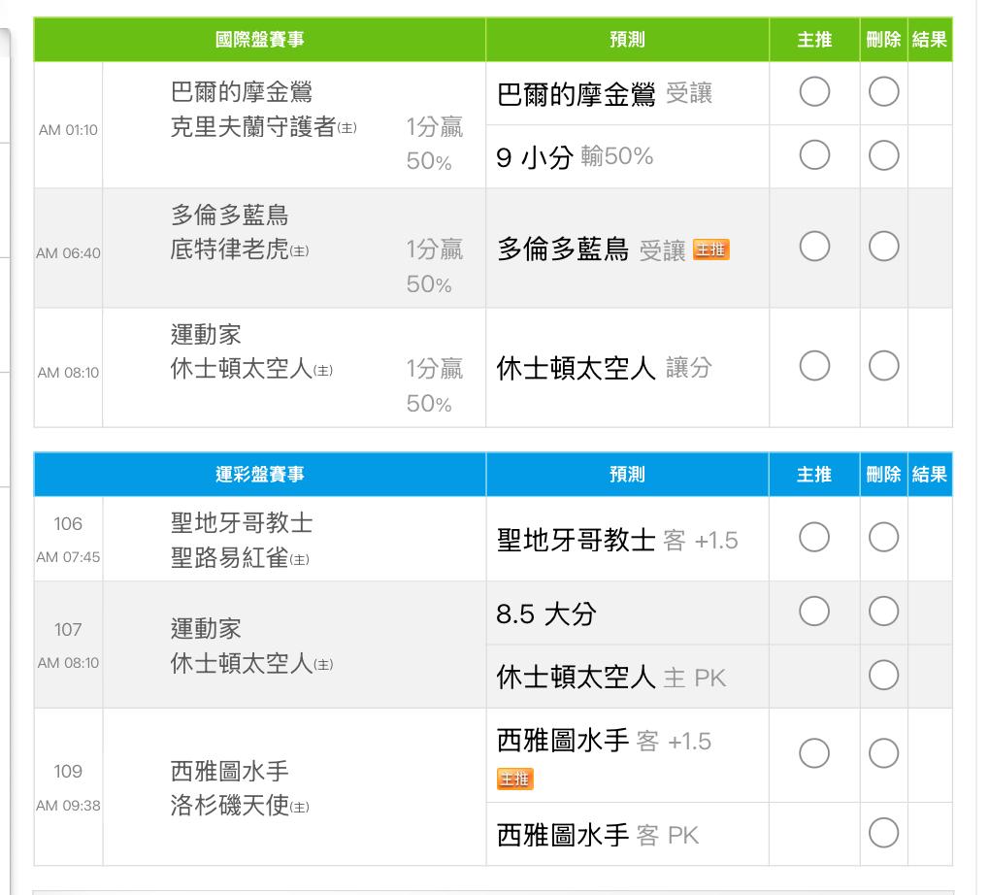
Task: Click 結果 header in the blue table
Action: 930,475
